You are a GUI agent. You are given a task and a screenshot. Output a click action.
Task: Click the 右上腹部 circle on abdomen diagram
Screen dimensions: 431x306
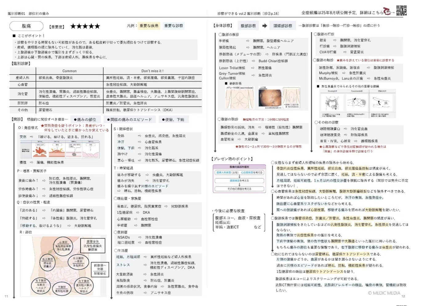pos(48,263)
